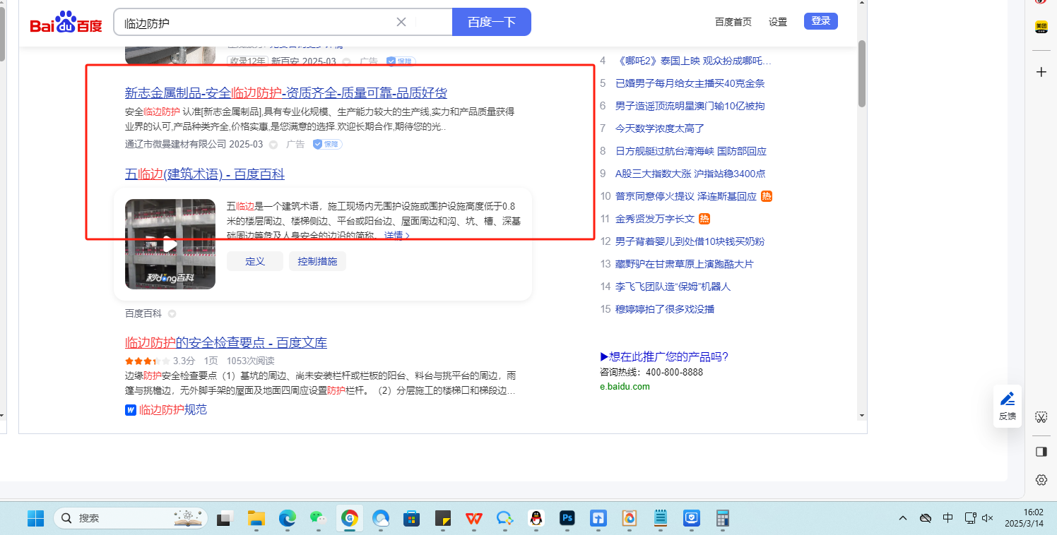Screen dimensions: 1057x535
Task: Open Photoshop from the taskbar
Action: (566, 519)
